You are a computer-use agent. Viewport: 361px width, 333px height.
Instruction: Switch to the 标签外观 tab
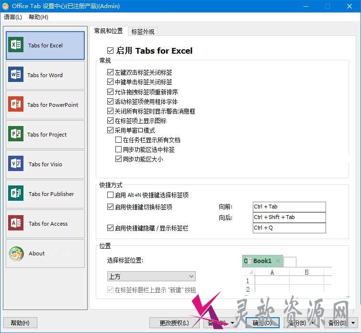[x=143, y=32]
